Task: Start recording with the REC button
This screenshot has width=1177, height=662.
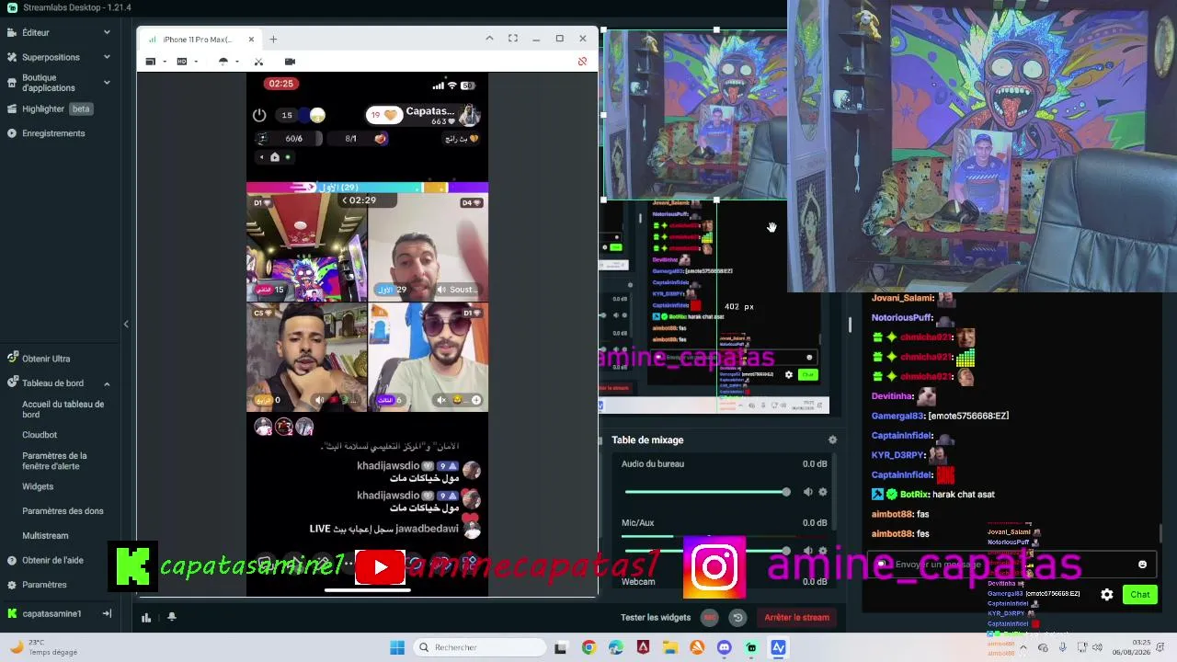Action: pos(709,617)
